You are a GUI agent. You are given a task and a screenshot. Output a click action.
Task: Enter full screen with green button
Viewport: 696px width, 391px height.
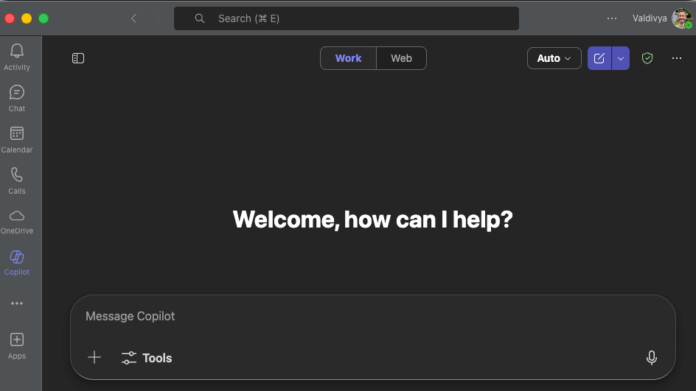point(43,18)
